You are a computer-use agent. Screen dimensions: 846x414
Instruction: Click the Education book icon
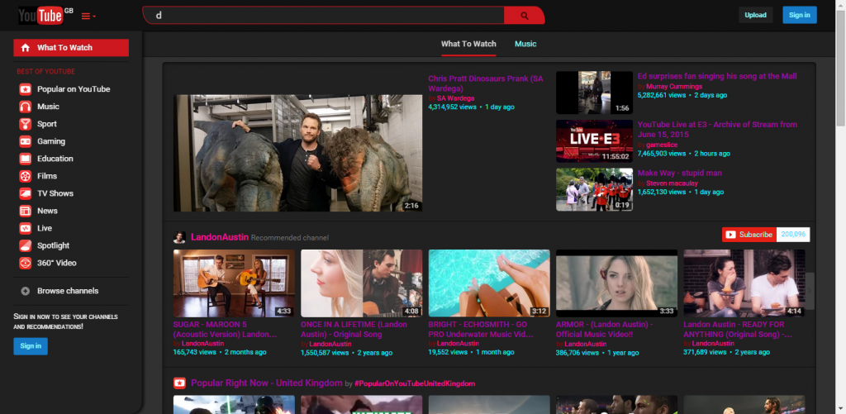pos(25,159)
